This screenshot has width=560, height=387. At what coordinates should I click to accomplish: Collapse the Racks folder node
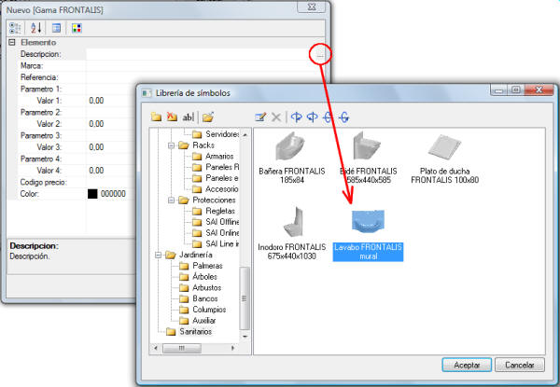[x=171, y=145]
